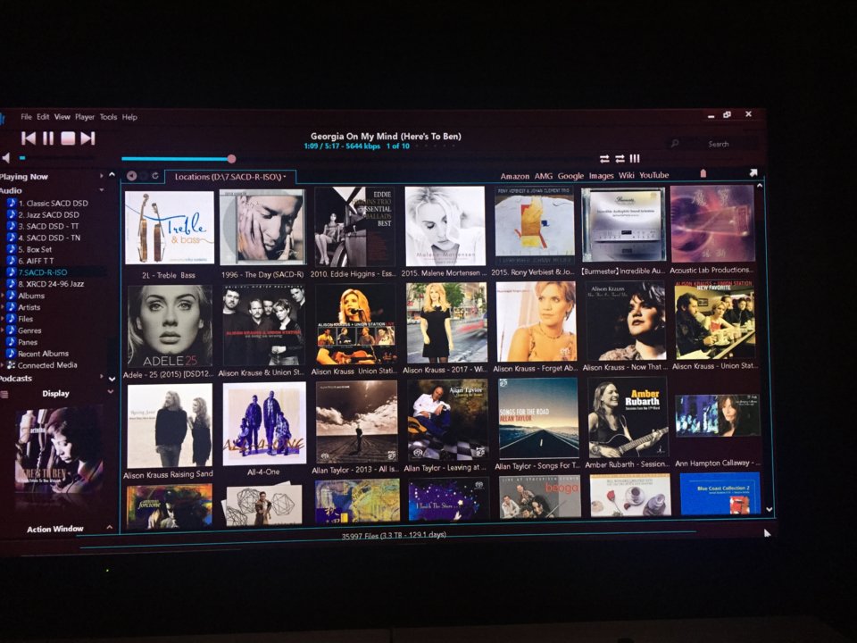The width and height of the screenshot is (857, 643).
Task: Click the pop-out arrow icon above album grid
Action: pos(753,172)
